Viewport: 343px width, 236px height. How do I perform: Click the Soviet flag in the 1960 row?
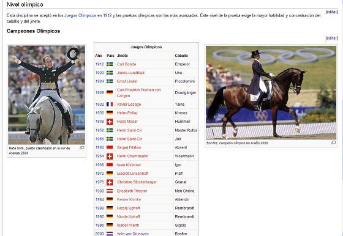[110, 147]
